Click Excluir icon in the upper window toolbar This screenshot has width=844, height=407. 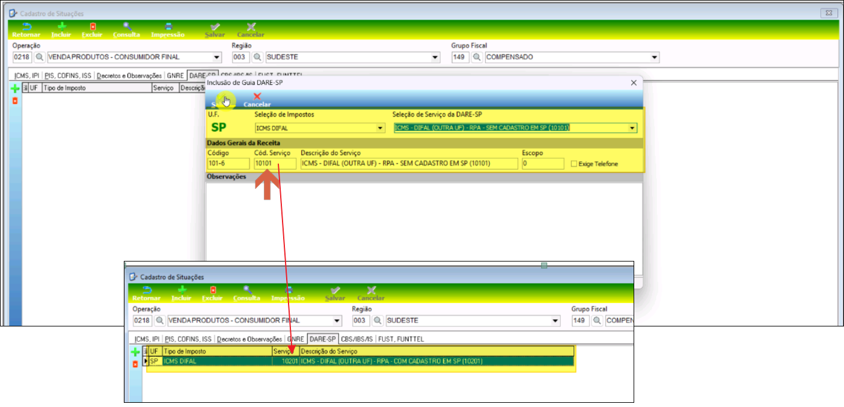pyautogui.click(x=93, y=26)
